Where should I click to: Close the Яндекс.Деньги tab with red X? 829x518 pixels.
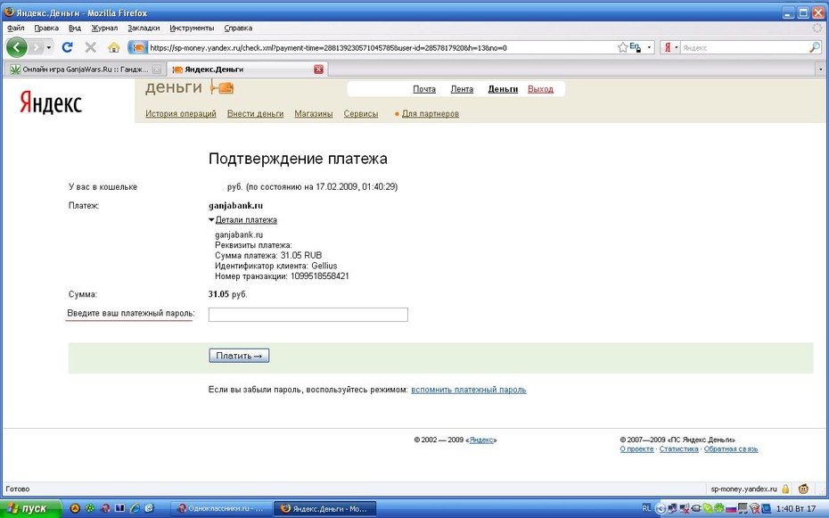318,70
